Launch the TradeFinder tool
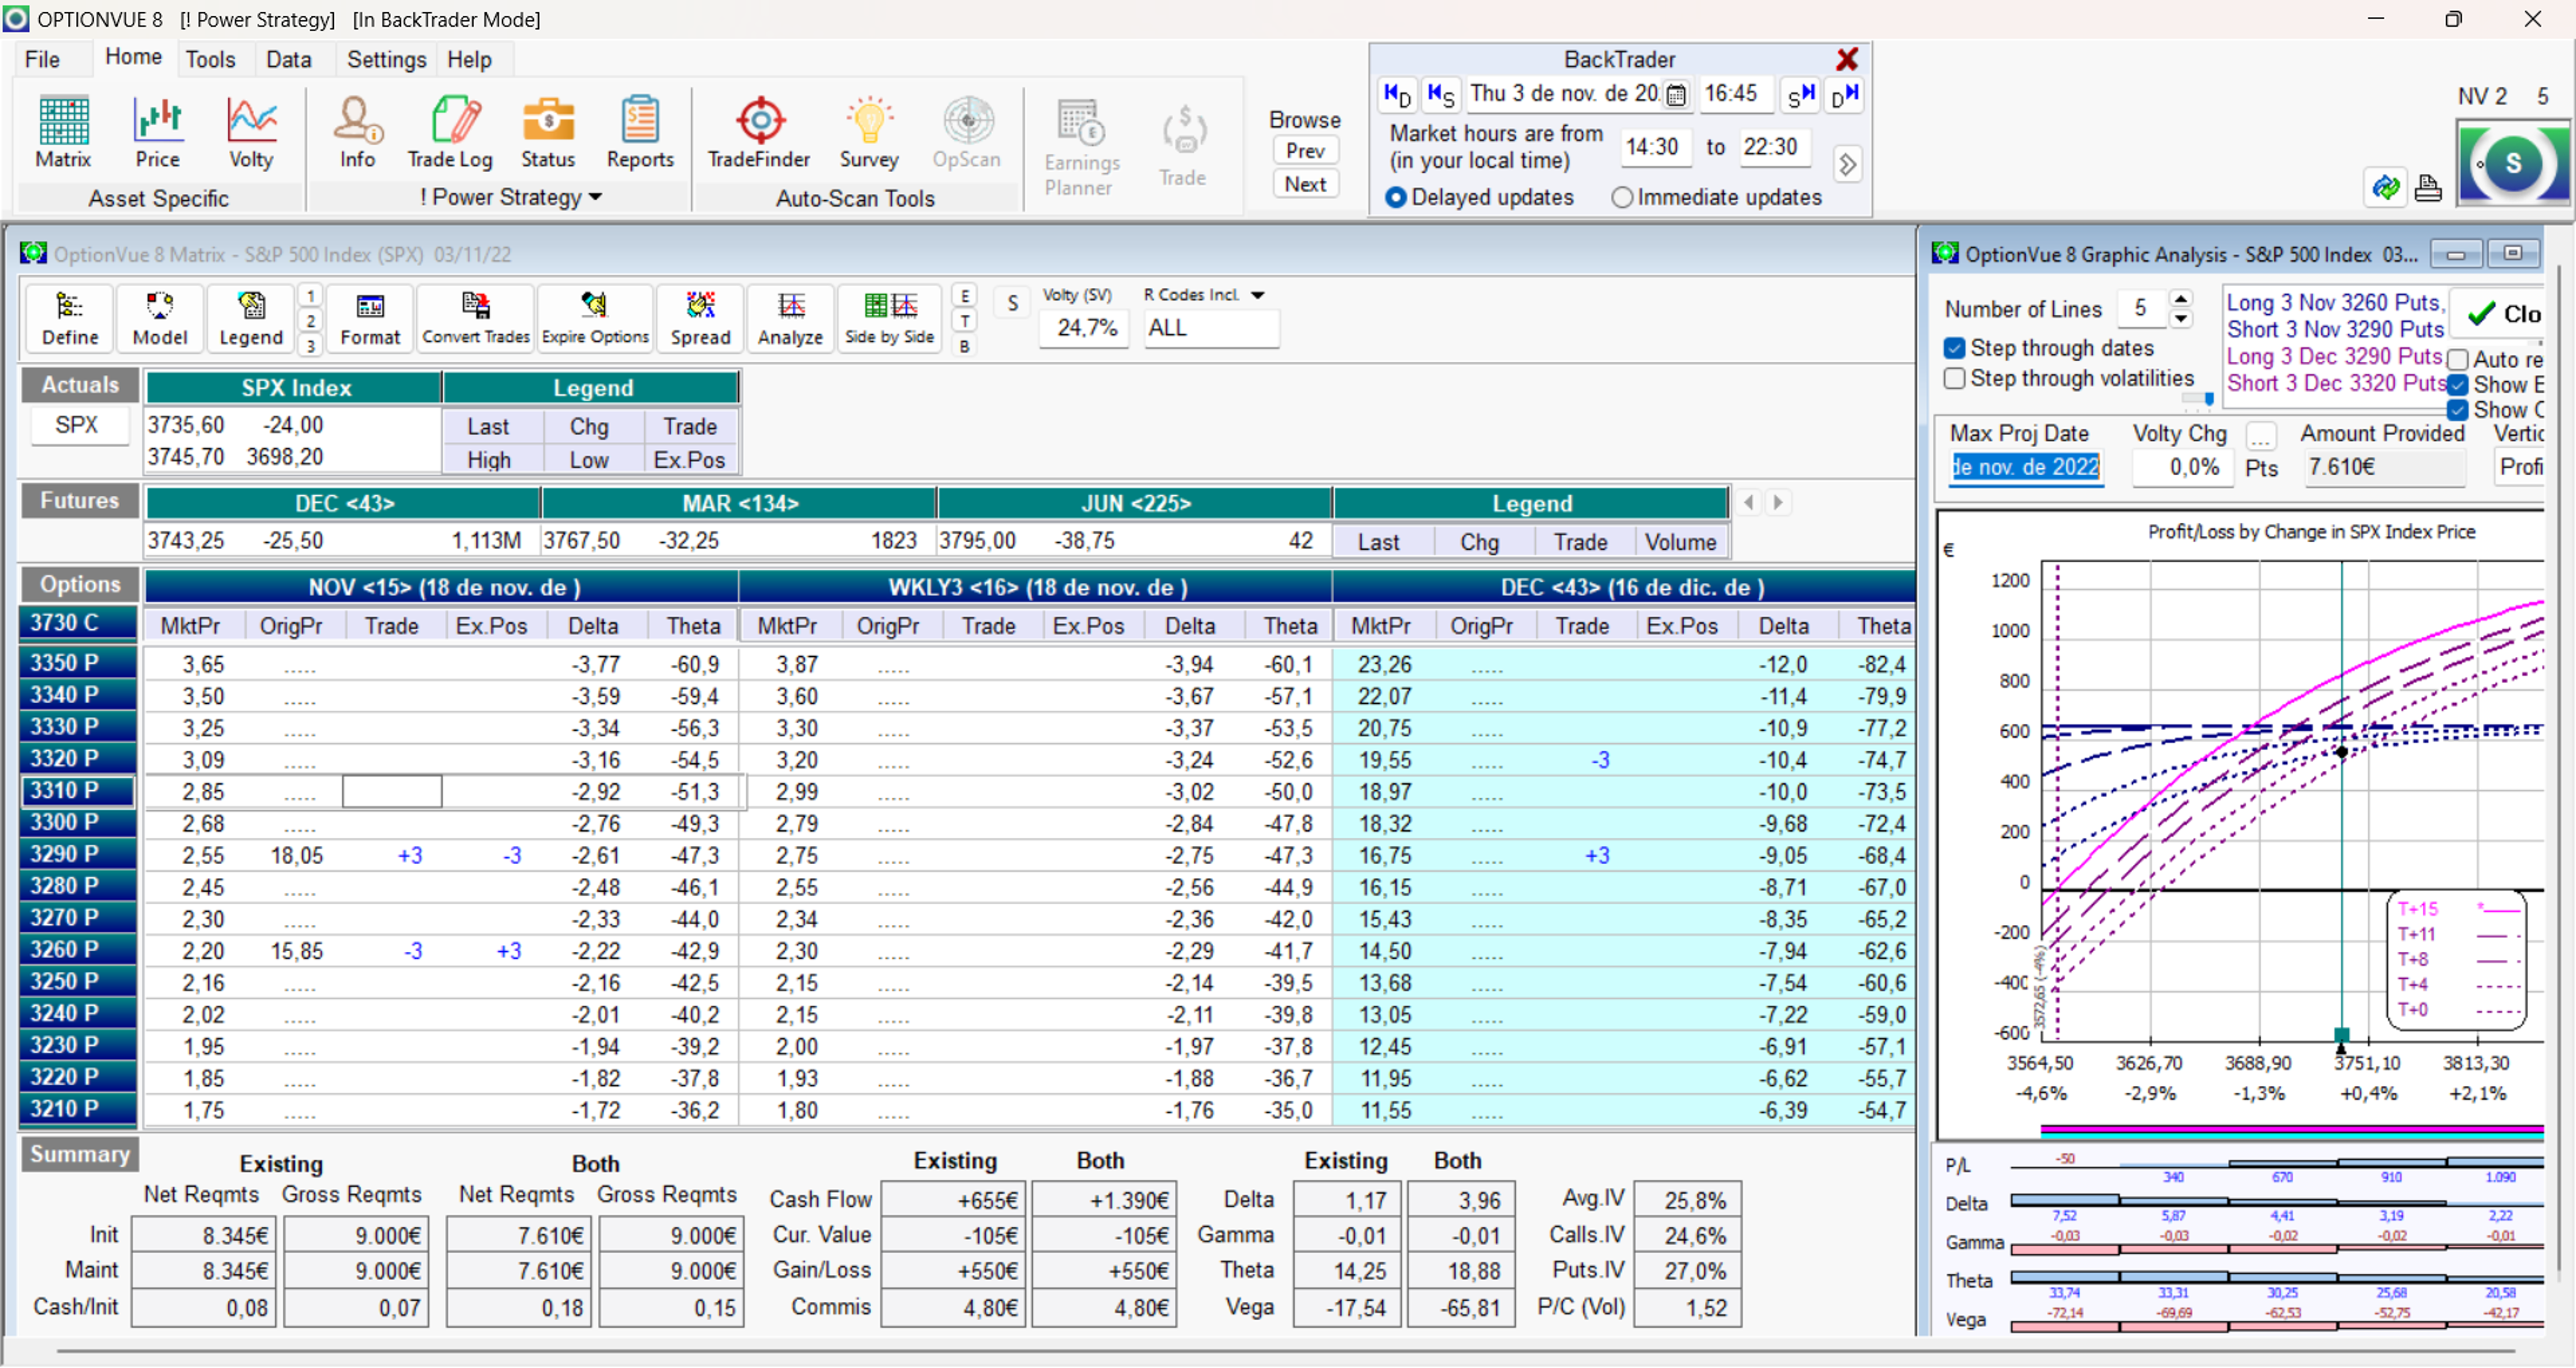The image size is (2576, 1368). pos(759,131)
